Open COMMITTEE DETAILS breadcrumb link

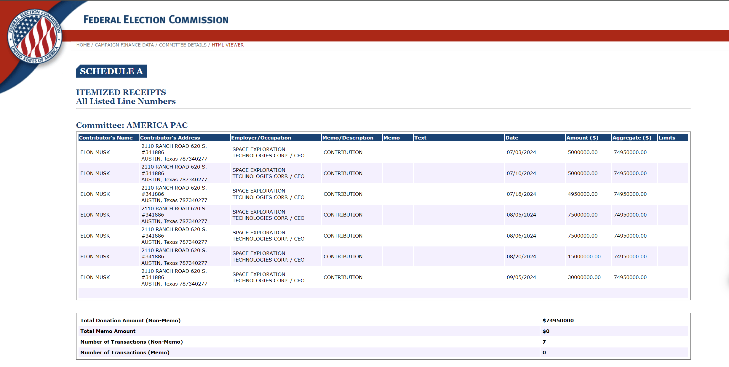(183, 45)
